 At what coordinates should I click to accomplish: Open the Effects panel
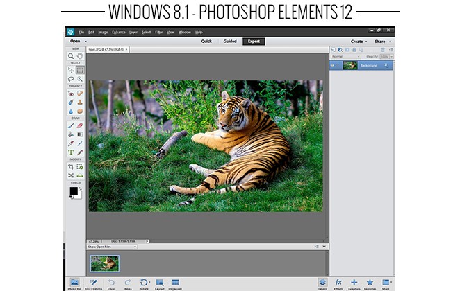[338, 283]
